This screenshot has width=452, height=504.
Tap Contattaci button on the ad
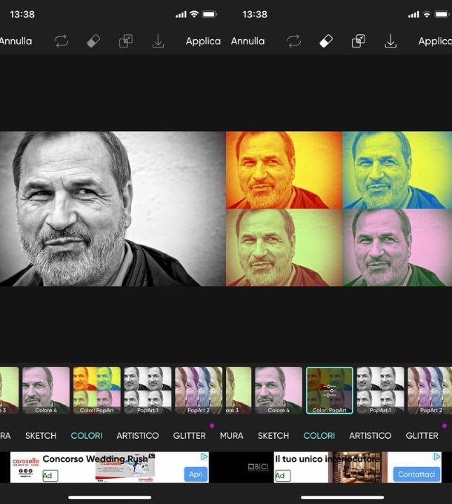click(416, 474)
